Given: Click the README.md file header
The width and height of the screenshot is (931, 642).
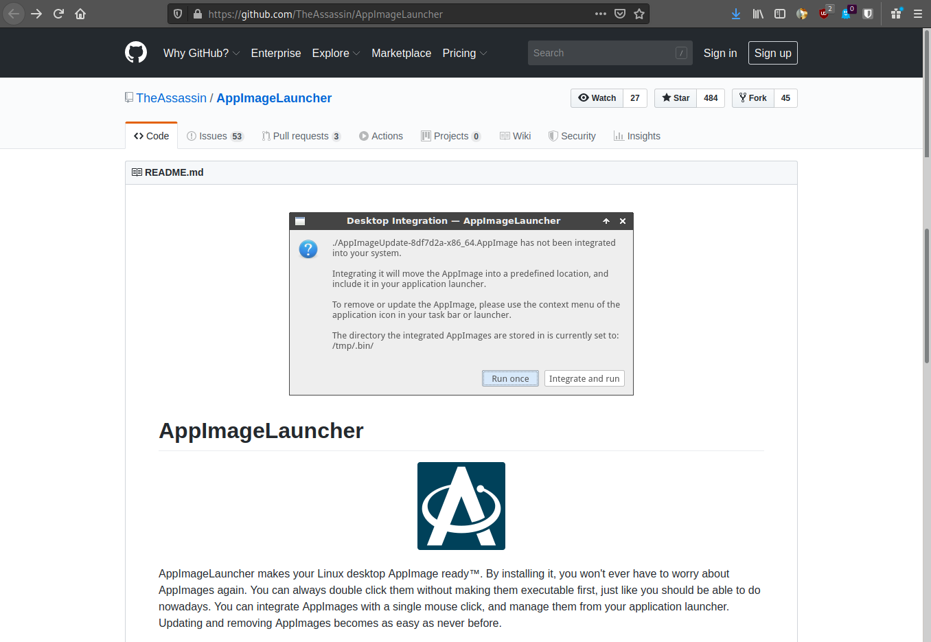Looking at the screenshot, I should pyautogui.click(x=461, y=172).
